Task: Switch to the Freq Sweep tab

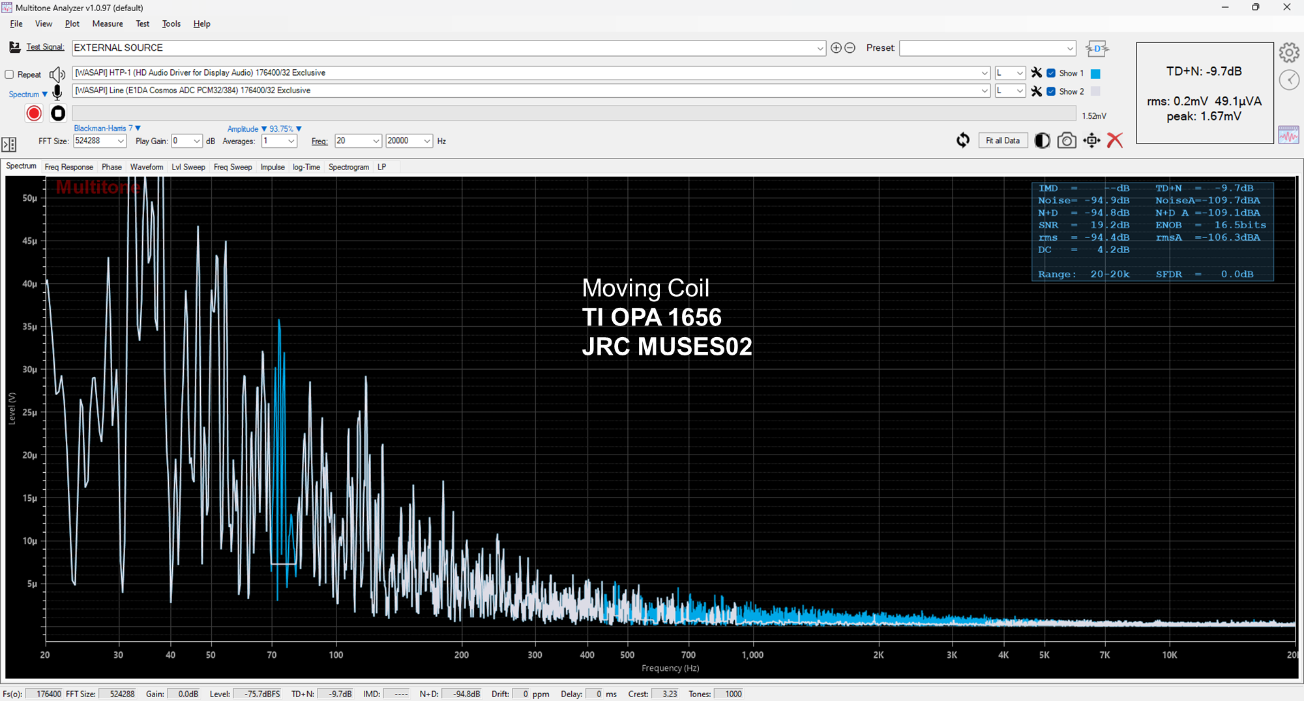Action: 233,167
